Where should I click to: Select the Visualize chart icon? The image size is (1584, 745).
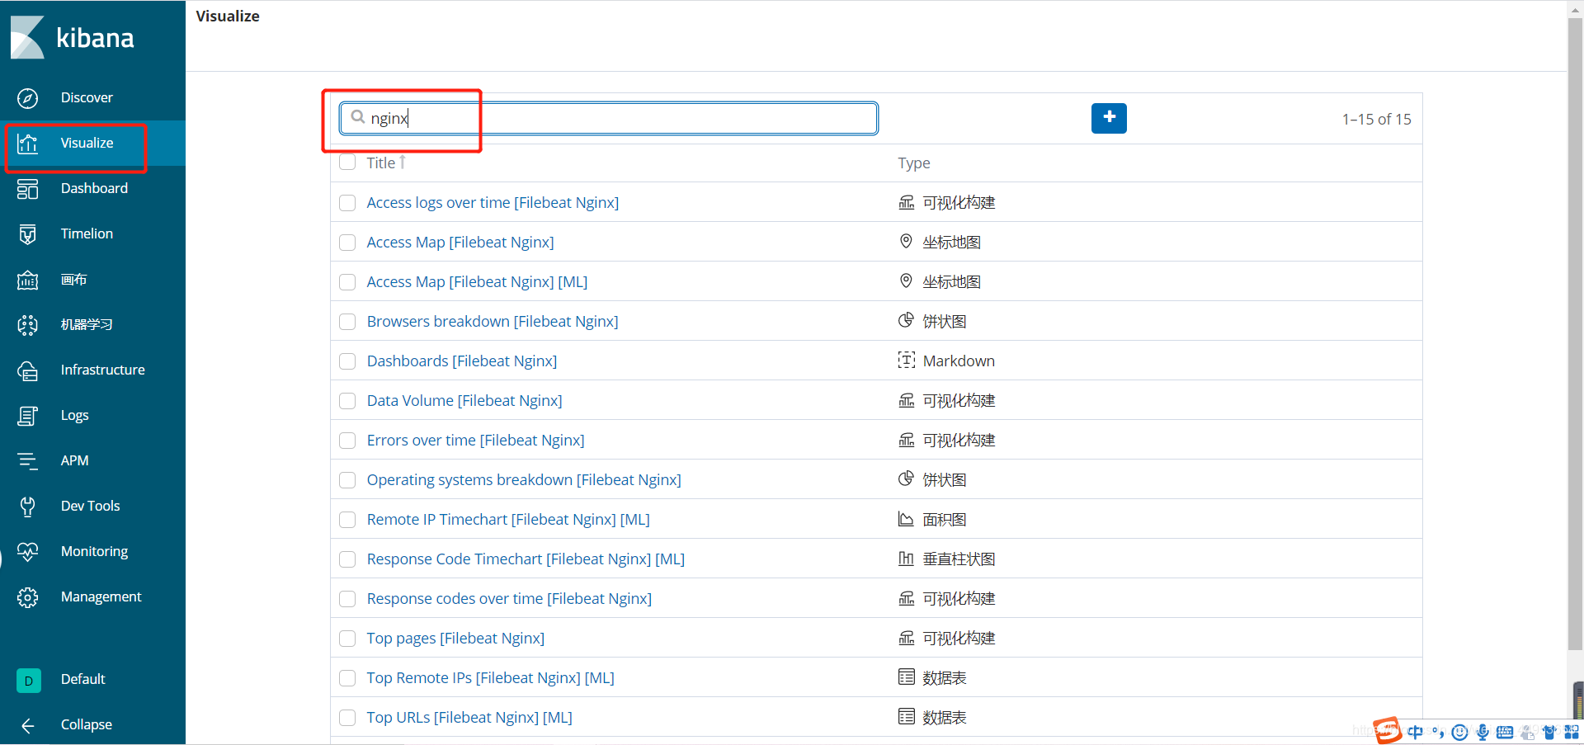tap(27, 144)
